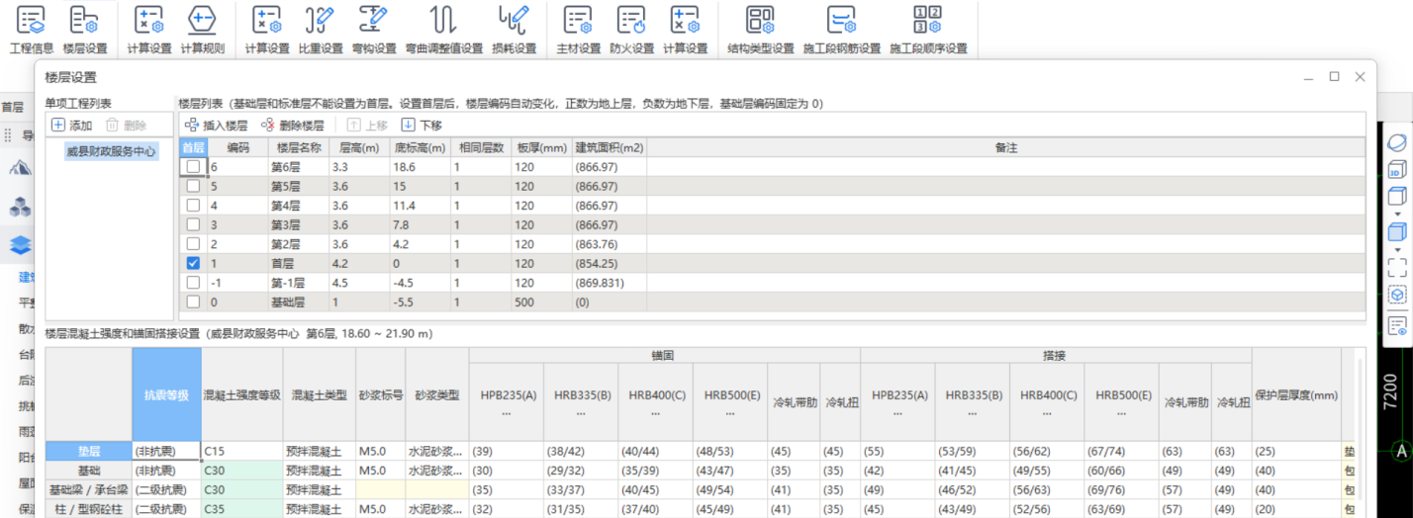This screenshot has width=1413, height=518.
Task: Click the 3D view icon on right toolbar
Action: (x=1397, y=169)
